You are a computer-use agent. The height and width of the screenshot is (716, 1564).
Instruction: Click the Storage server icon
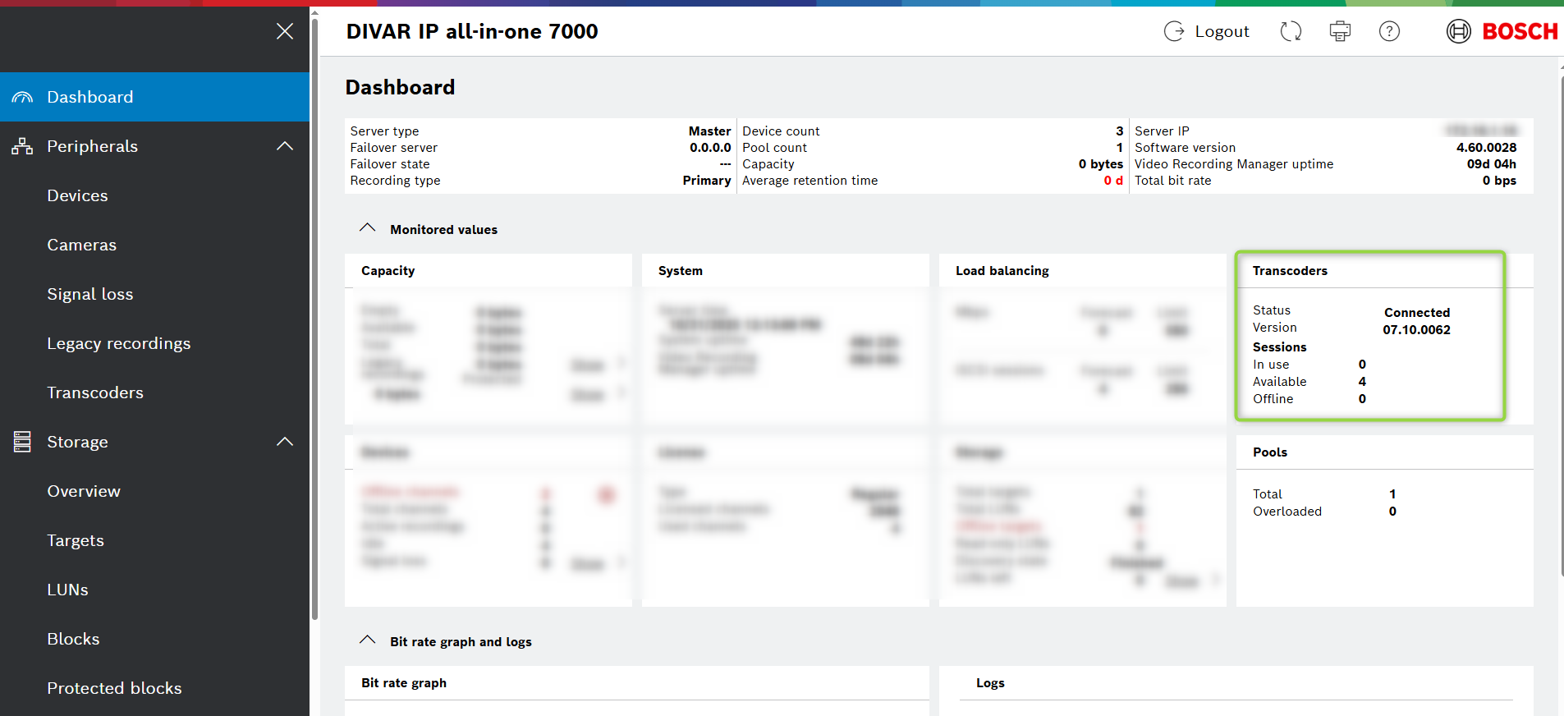coord(22,442)
